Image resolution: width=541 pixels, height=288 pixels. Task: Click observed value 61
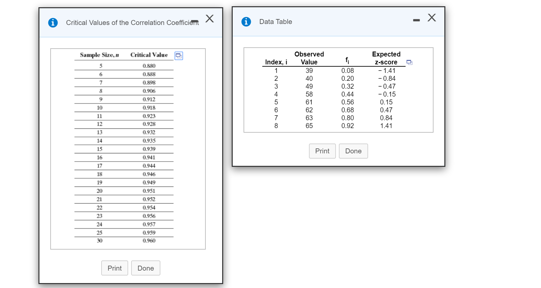click(309, 102)
